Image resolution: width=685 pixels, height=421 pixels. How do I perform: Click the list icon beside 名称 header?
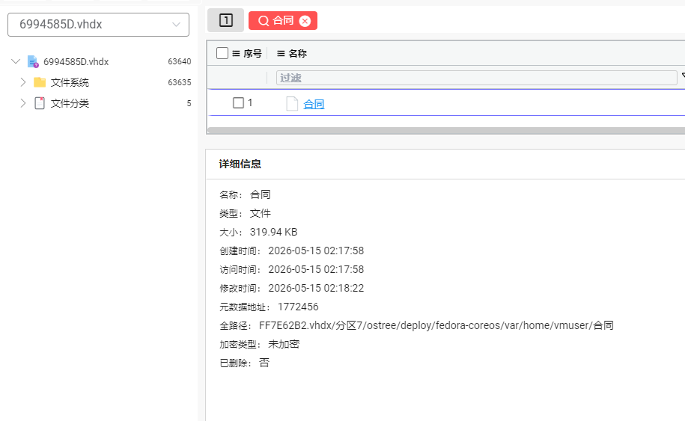tap(281, 53)
